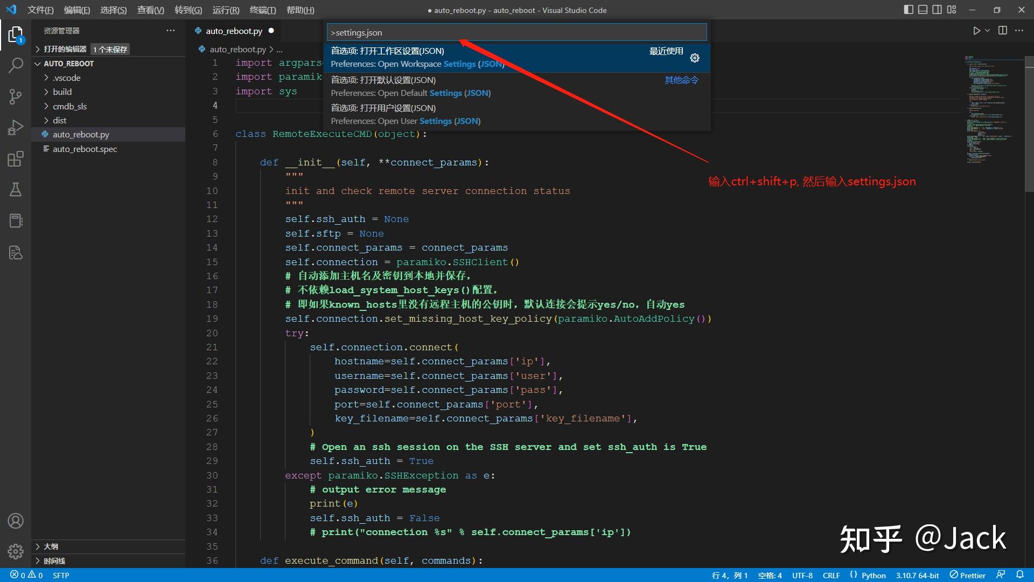Open the Source Control view
The width and height of the screenshot is (1034, 582).
16,97
